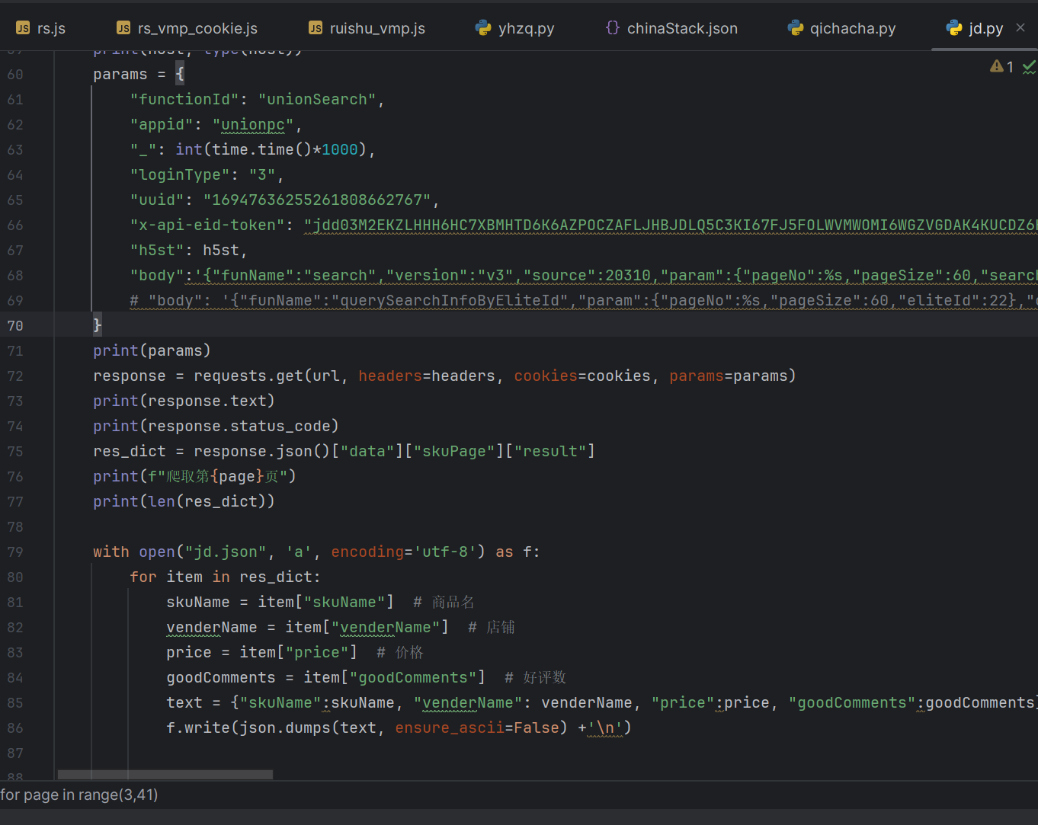
Task: Switch to the rs.js tab
Action: pyautogui.click(x=41, y=28)
